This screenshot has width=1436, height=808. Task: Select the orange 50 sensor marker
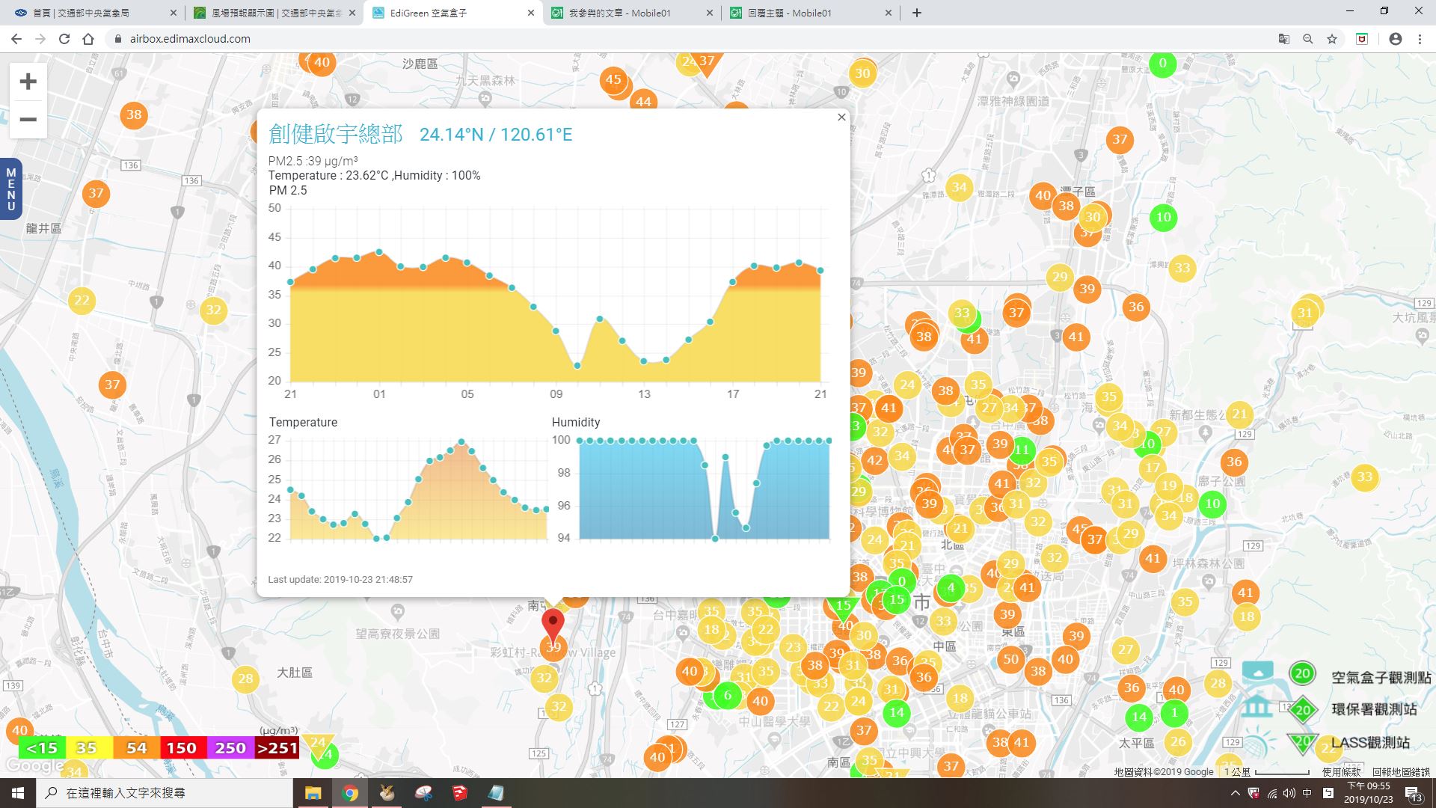click(1010, 659)
